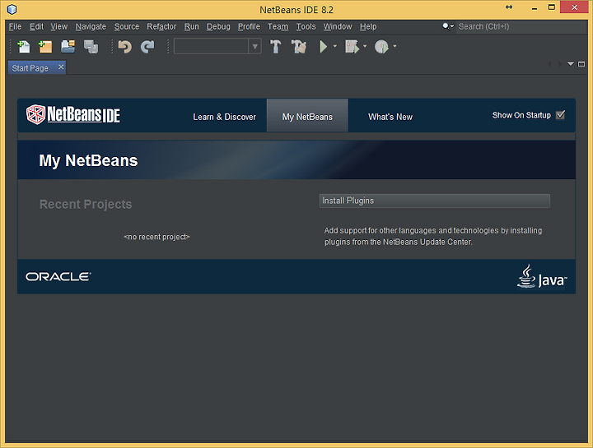Click the search magnifier icon
Screen dimensions: 593x448
tap(446, 26)
